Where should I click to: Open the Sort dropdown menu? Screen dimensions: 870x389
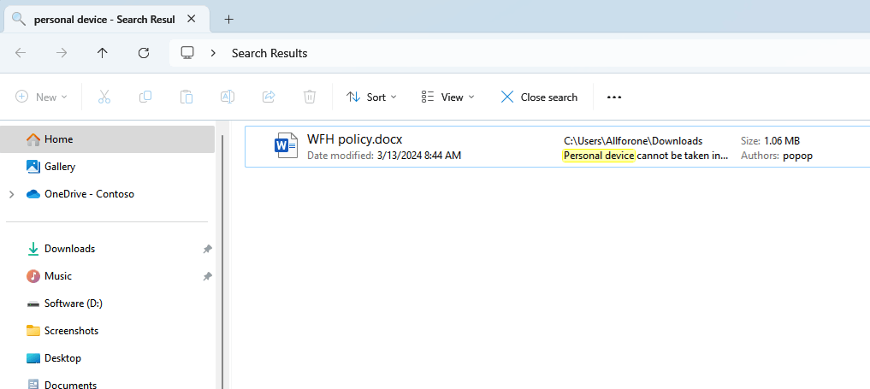pos(372,97)
